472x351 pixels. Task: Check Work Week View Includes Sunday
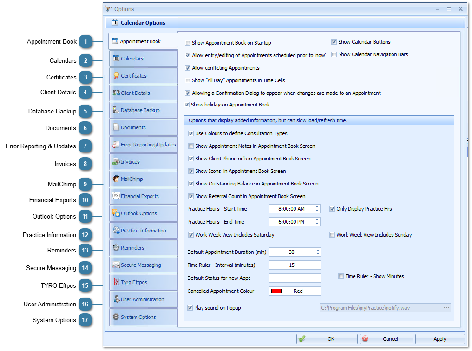pyautogui.click(x=332, y=235)
